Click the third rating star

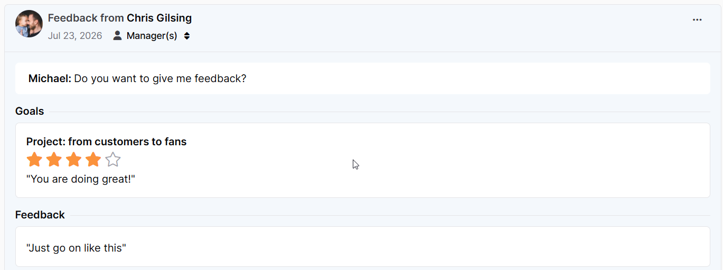[x=73, y=159]
